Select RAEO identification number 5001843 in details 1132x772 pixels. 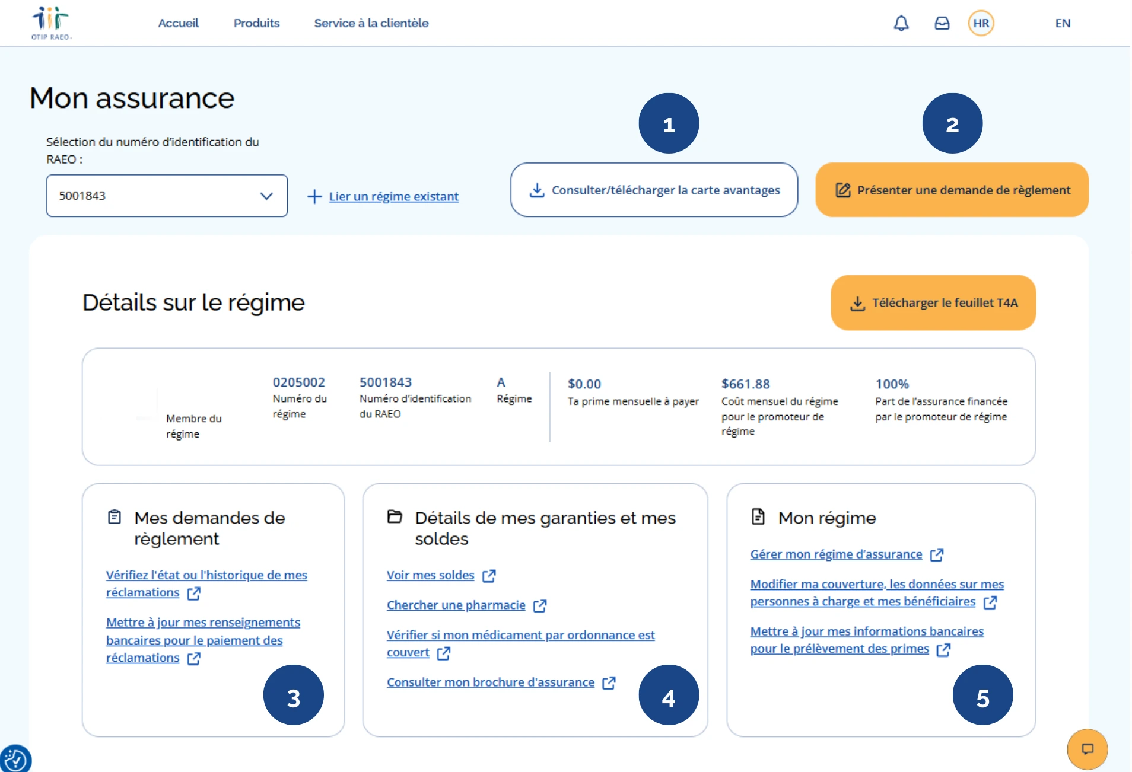coord(385,382)
